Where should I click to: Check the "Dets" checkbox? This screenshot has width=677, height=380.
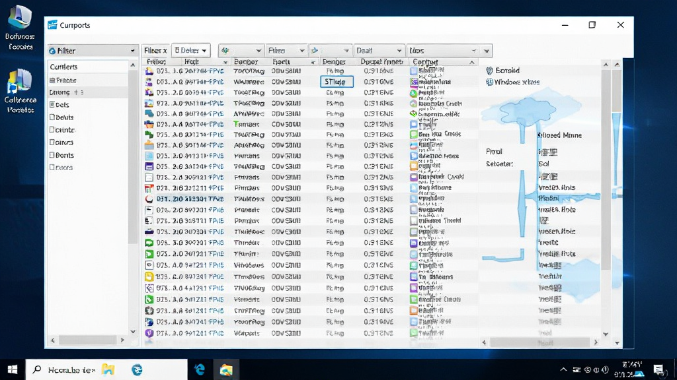(x=52, y=105)
